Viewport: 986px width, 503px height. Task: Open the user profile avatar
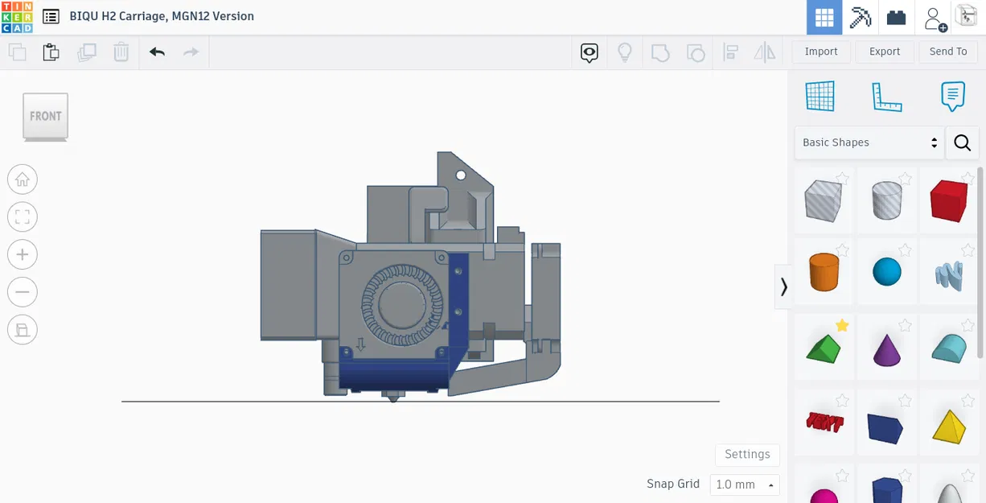(x=965, y=16)
